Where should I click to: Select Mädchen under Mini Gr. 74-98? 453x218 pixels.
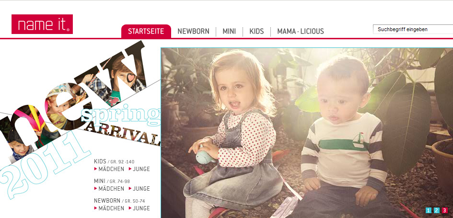111,189
